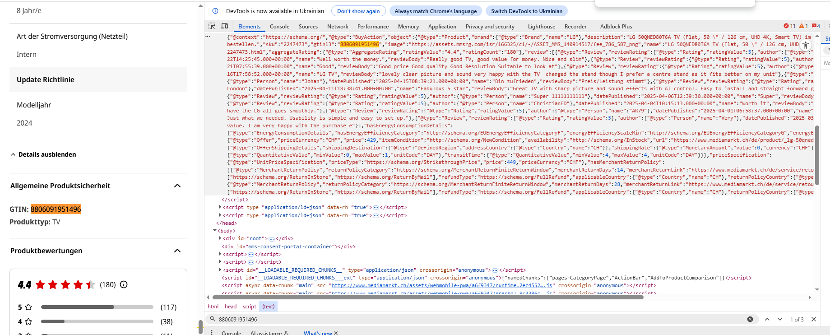Jump to previous search result arrow
This screenshot has width=830, height=335.
767,319
